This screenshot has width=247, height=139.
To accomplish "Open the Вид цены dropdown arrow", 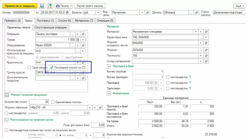I will pos(142,13).
